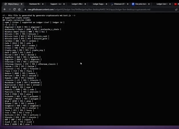Click the Stellar XLM row
The height and width of the screenshot is (129, 179).
21,108
